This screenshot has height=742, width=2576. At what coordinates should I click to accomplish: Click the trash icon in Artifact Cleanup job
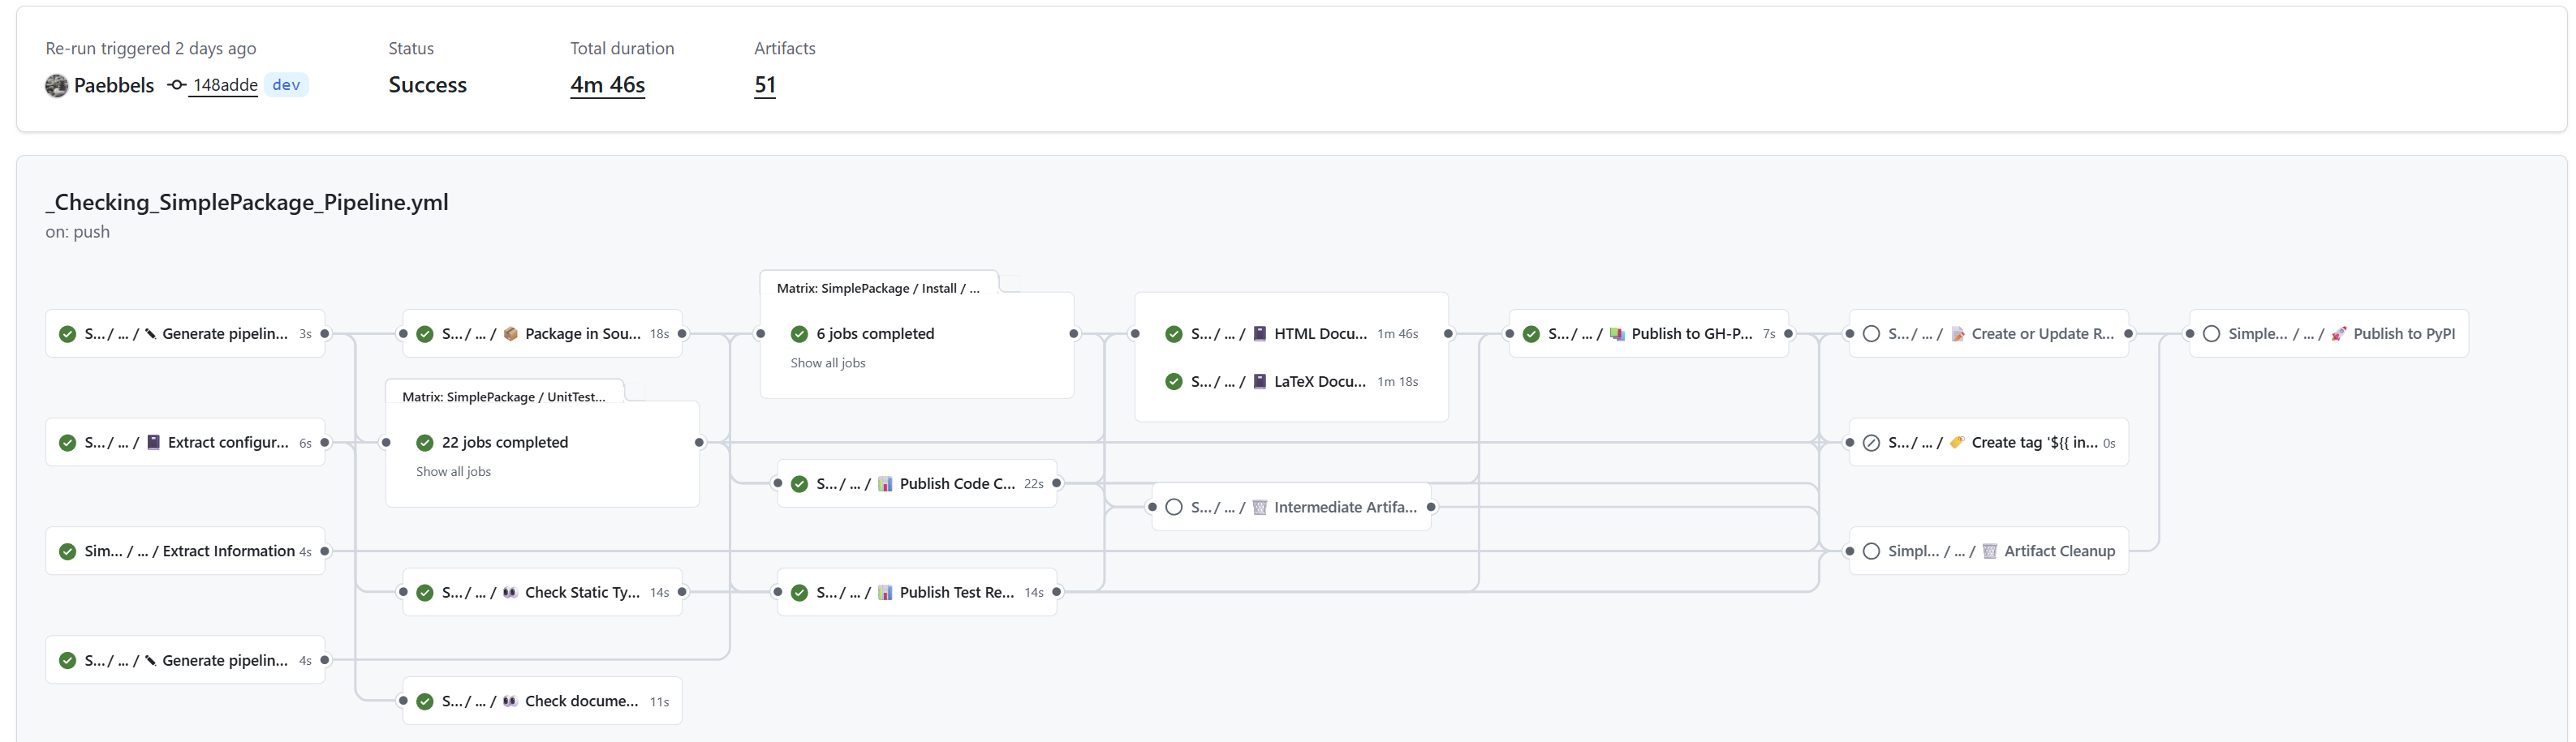coord(1989,551)
